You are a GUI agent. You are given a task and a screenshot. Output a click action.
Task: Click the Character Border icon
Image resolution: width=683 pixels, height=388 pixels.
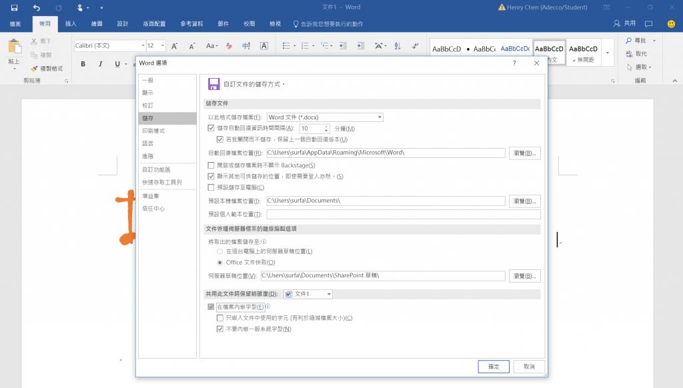[264, 46]
